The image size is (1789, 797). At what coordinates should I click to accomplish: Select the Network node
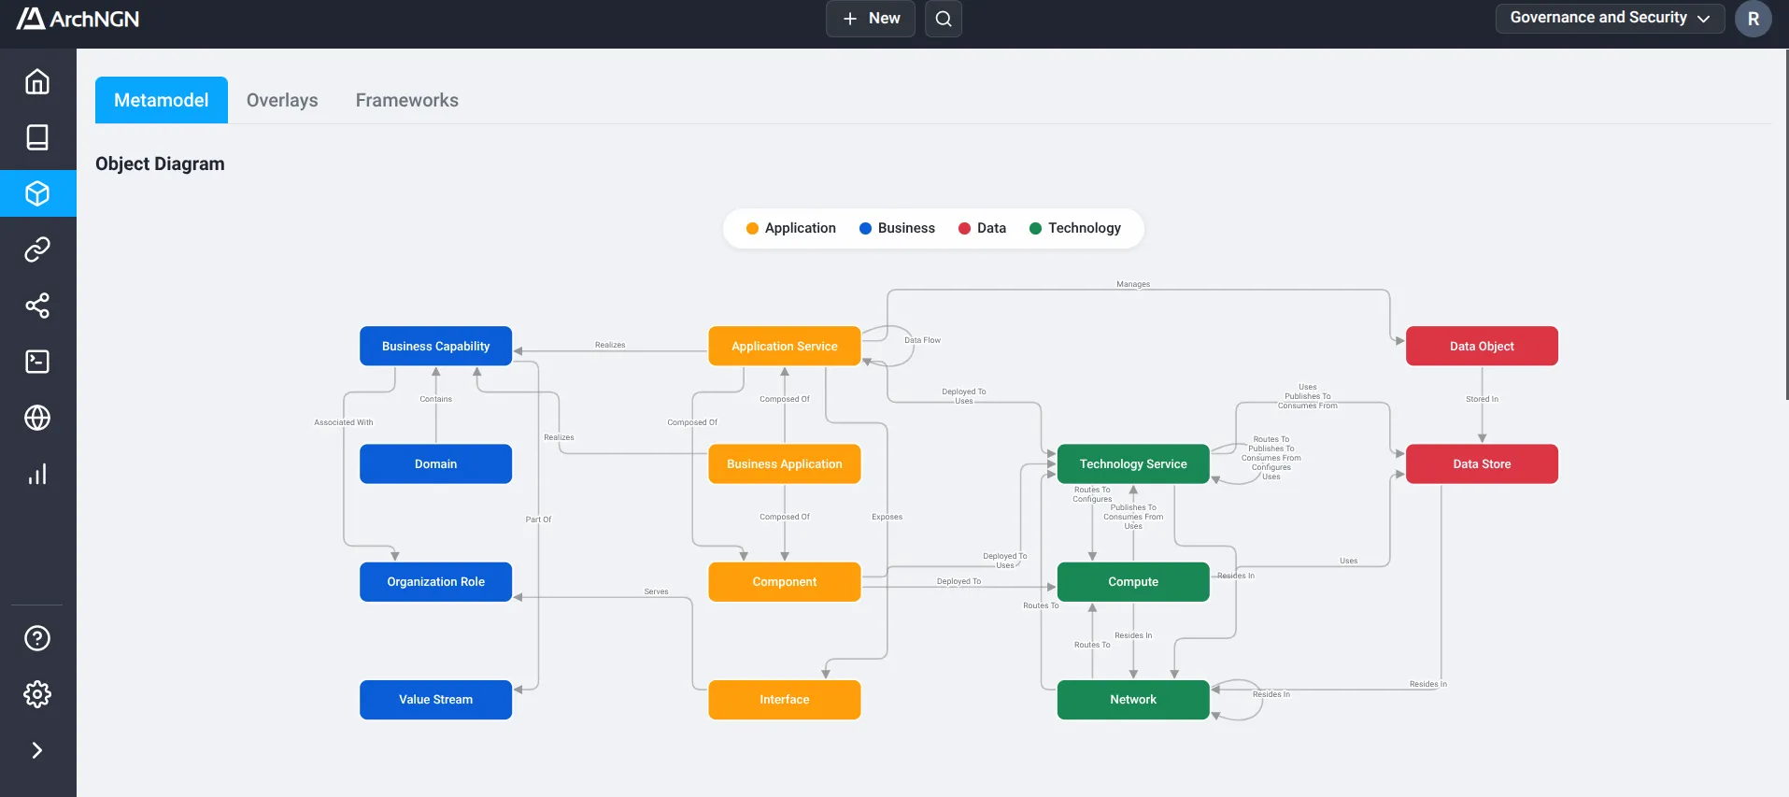coord(1133,699)
